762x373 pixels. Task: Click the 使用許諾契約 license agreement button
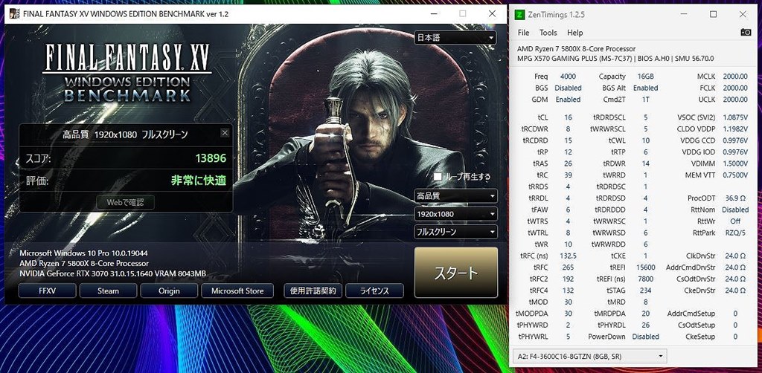point(313,291)
